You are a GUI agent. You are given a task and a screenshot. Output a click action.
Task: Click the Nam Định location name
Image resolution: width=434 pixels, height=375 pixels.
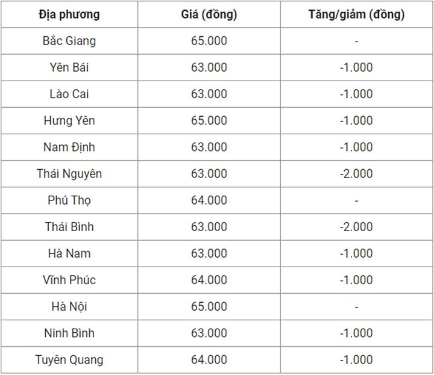point(69,147)
